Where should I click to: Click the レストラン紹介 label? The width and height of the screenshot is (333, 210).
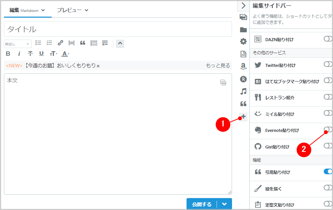point(280,98)
